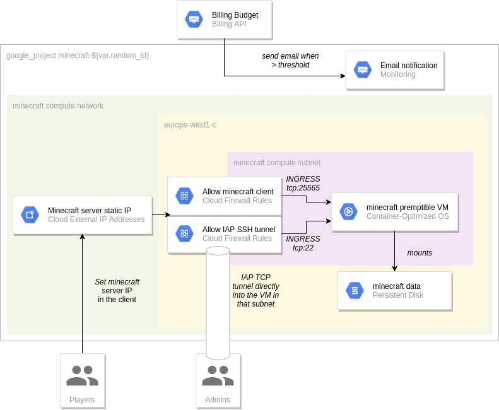Click the 'Persistent Disk' subtitle text

click(x=398, y=295)
